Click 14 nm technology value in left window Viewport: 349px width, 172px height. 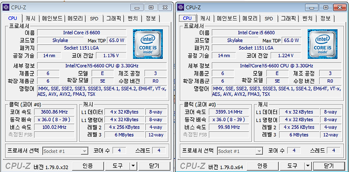49,56
